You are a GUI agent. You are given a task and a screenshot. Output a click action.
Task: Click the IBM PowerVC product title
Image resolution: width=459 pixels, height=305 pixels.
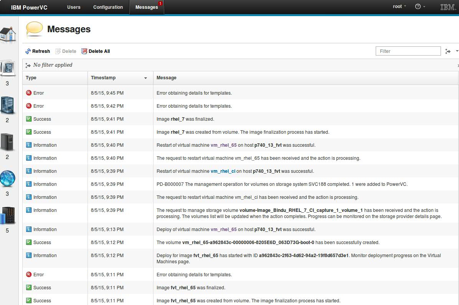point(29,8)
